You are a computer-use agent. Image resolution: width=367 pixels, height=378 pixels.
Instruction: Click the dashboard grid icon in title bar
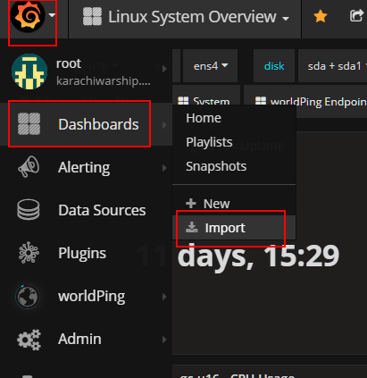pos(92,16)
